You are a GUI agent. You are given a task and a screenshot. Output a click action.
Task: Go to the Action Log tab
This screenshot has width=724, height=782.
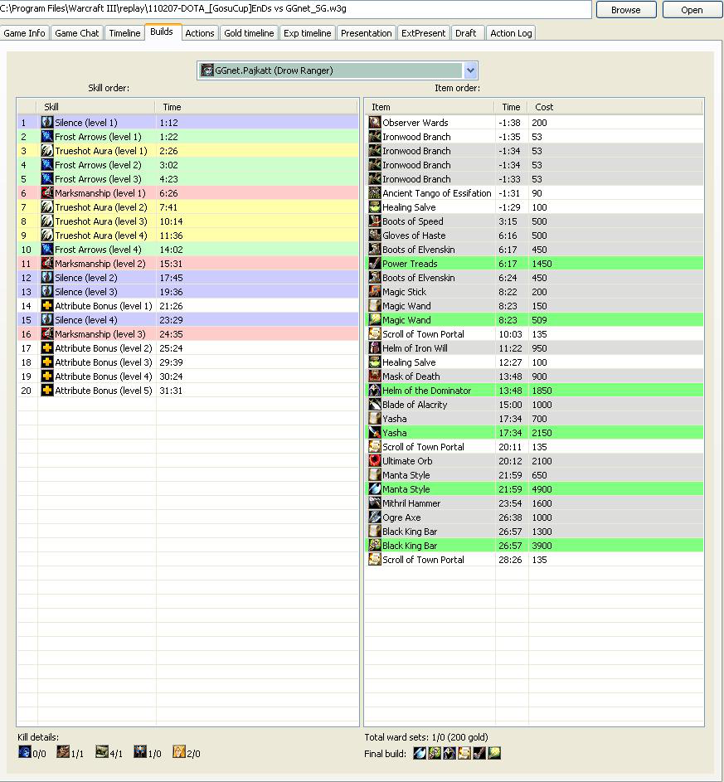(511, 33)
